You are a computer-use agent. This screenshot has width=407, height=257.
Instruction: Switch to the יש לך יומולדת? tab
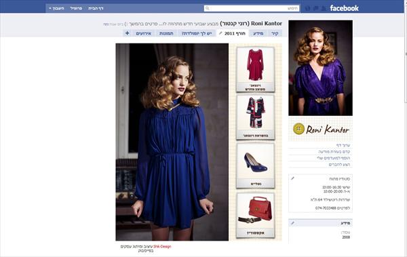click(x=197, y=33)
